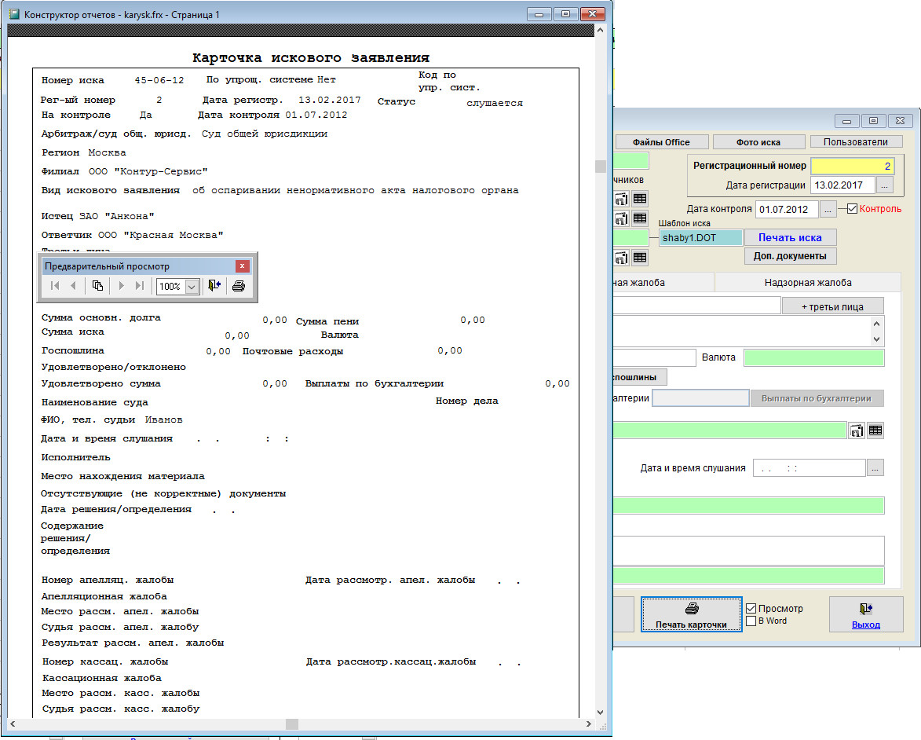Enable the В Word checkbox
This screenshot has width=921, height=740.
coord(751,621)
